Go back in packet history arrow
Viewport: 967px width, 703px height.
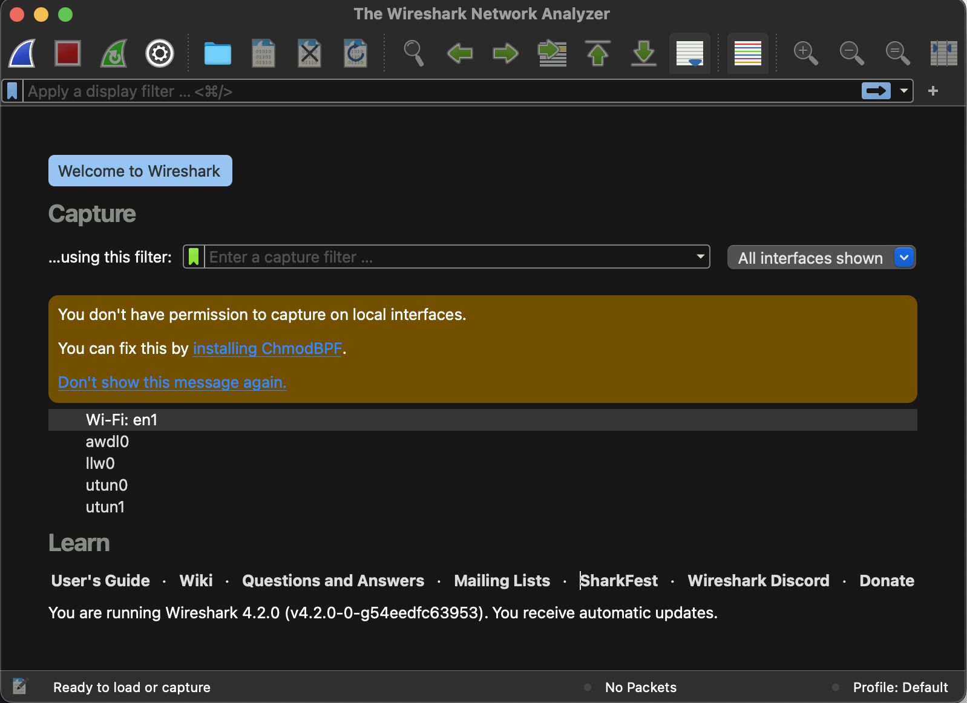pos(460,53)
